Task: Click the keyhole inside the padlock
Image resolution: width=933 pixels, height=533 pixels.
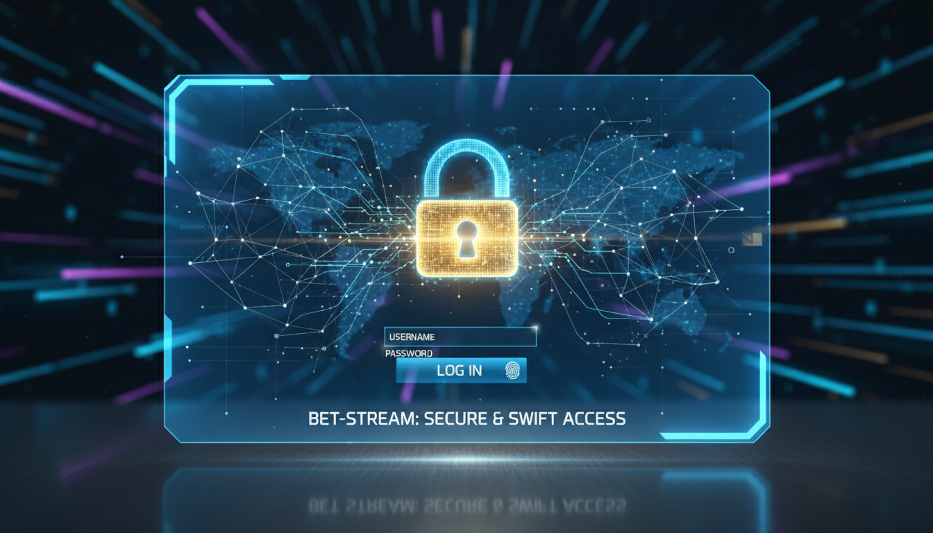Action: (x=467, y=238)
